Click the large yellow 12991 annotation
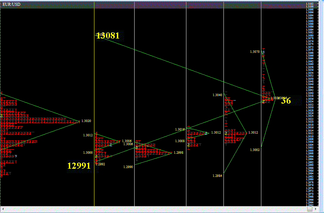Image resolution: width=324 pixels, height=213 pixels. 79,166
